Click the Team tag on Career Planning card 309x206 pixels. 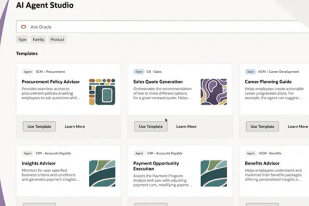click(251, 72)
